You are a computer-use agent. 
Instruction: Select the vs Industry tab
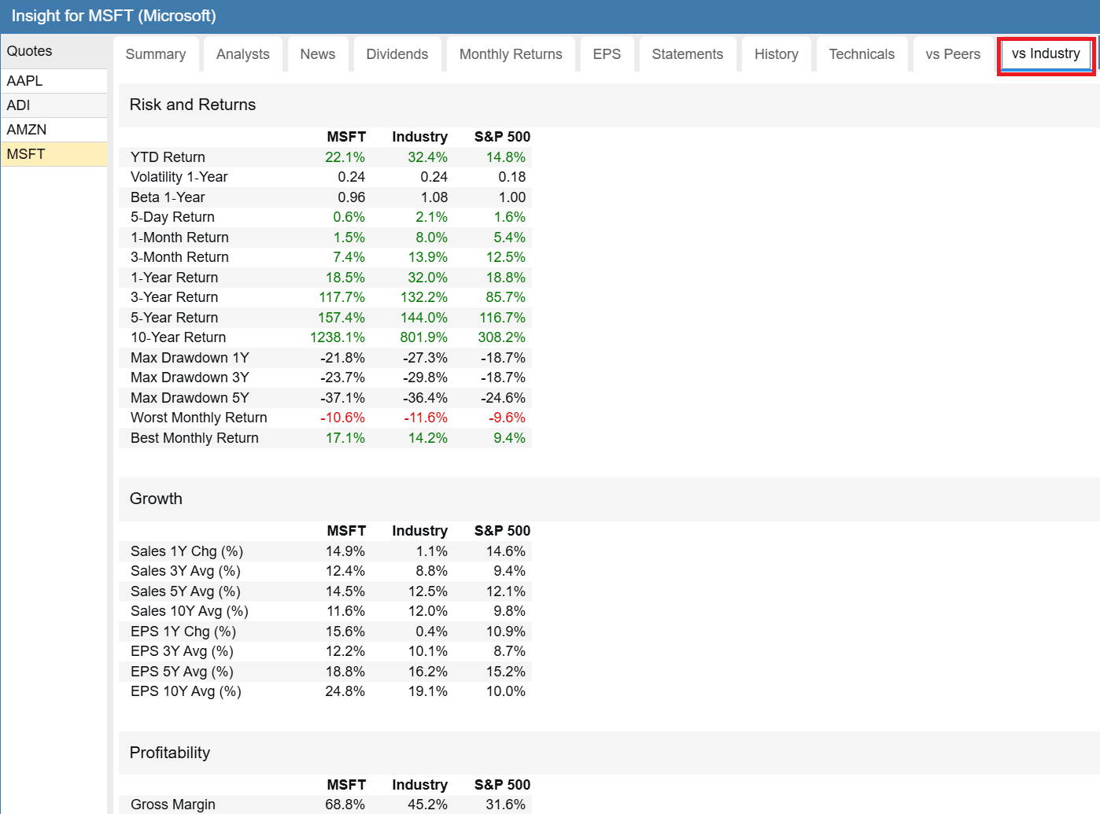point(1046,54)
